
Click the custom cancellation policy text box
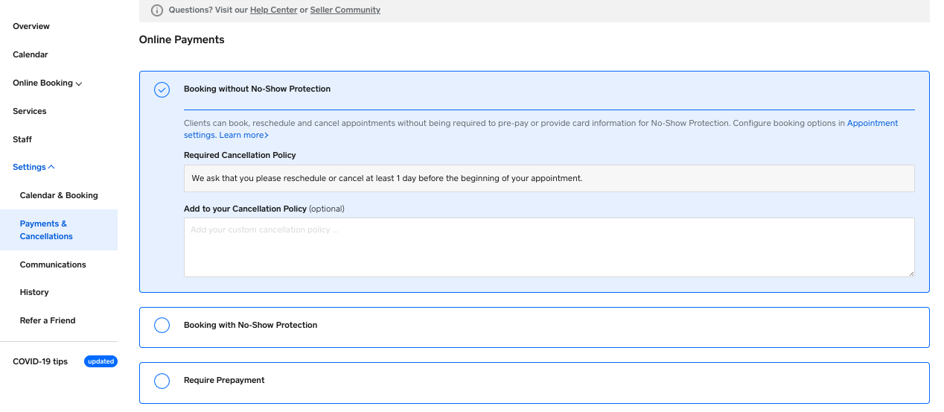[549, 247]
